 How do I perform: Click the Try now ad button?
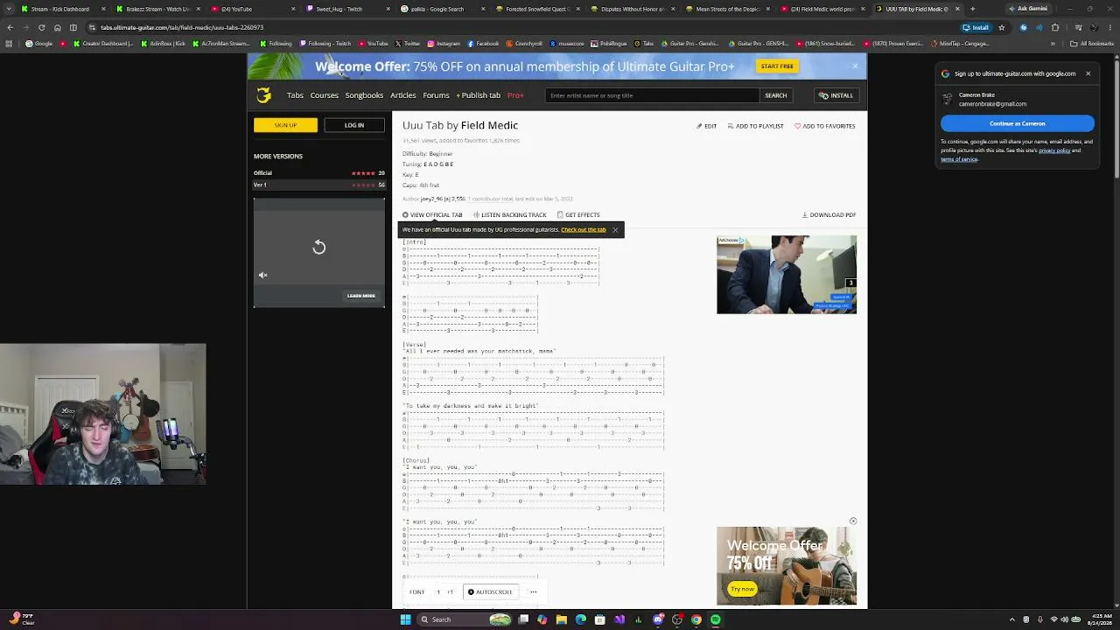[742, 589]
